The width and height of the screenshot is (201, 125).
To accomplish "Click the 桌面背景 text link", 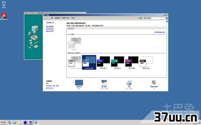I will click(x=79, y=87).
